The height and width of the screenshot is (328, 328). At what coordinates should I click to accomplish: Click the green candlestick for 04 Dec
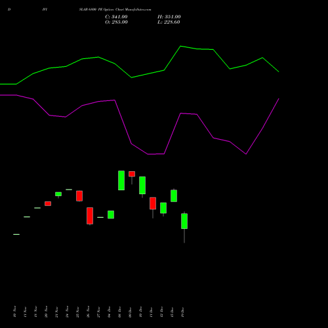(111, 215)
